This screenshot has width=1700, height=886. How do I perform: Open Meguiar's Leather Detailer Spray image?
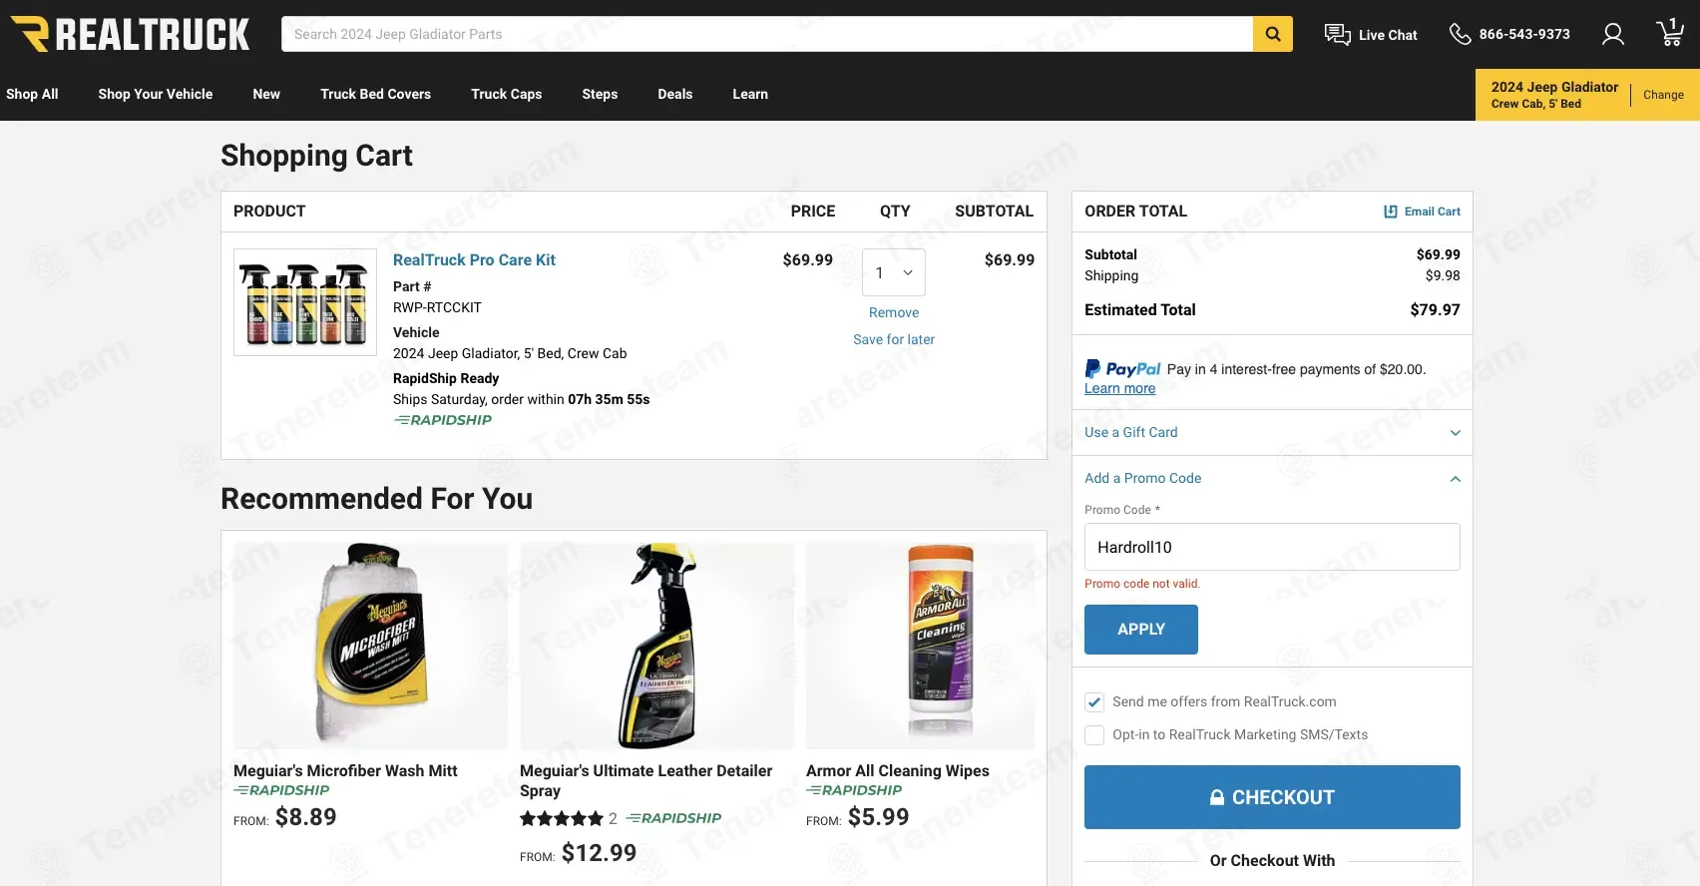(x=657, y=646)
